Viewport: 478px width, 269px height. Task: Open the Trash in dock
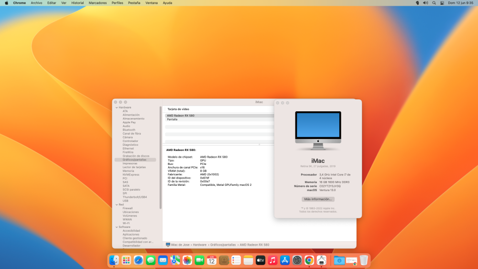click(x=364, y=260)
